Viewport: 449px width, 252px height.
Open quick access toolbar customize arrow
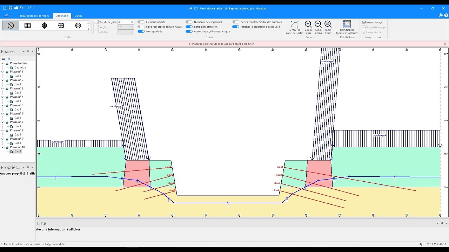click(x=37, y=8)
